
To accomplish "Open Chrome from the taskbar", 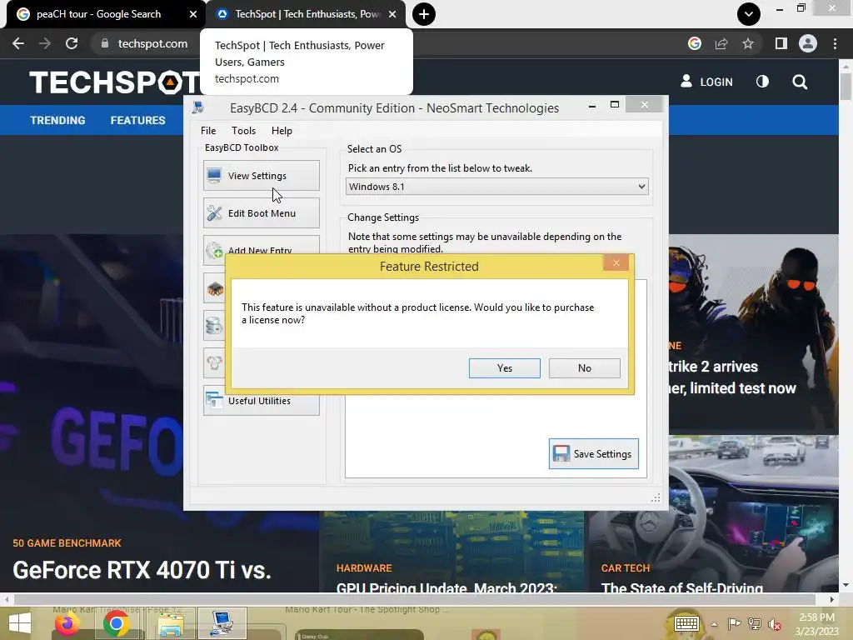I will (116, 623).
